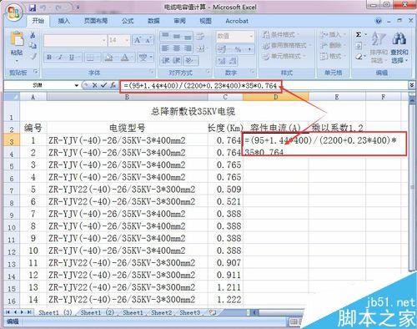Open the font name combo box
The height and width of the screenshot is (329, 417).
(x=75, y=41)
